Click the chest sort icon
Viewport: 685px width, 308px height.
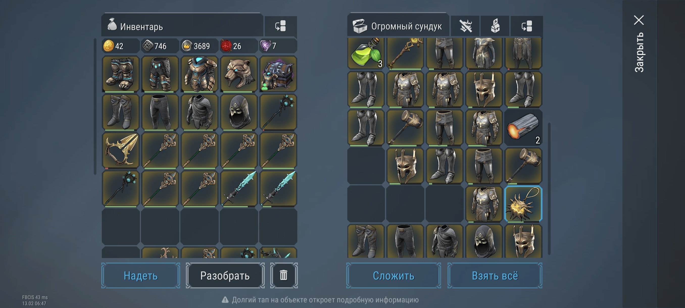(527, 26)
